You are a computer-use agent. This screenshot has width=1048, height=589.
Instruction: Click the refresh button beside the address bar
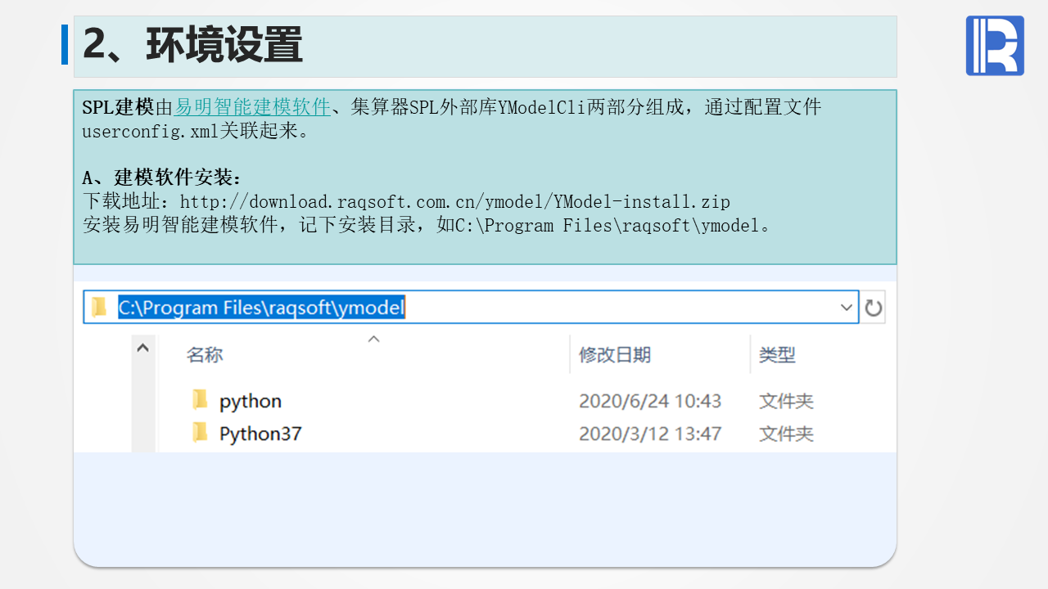[874, 308]
